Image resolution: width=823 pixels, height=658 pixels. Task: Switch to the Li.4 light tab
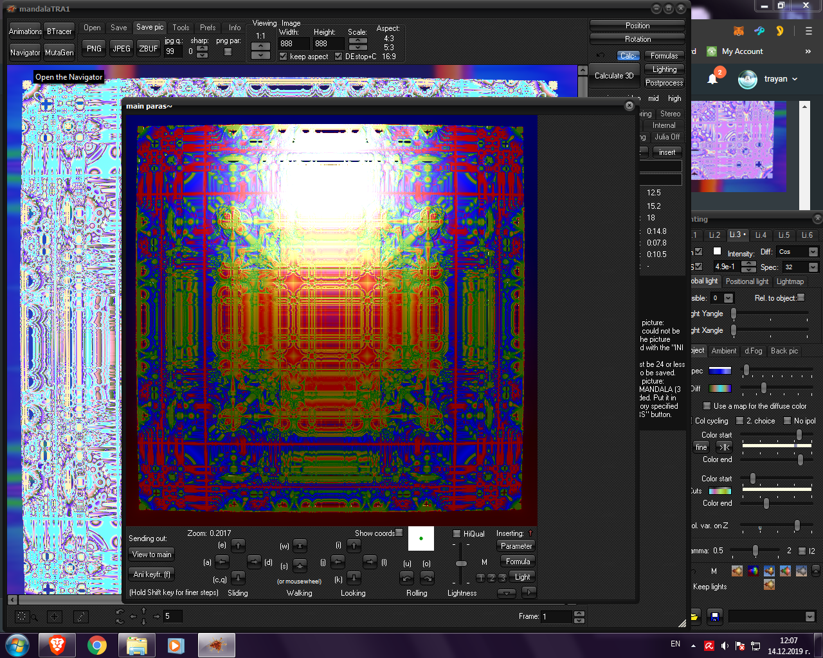[761, 235]
